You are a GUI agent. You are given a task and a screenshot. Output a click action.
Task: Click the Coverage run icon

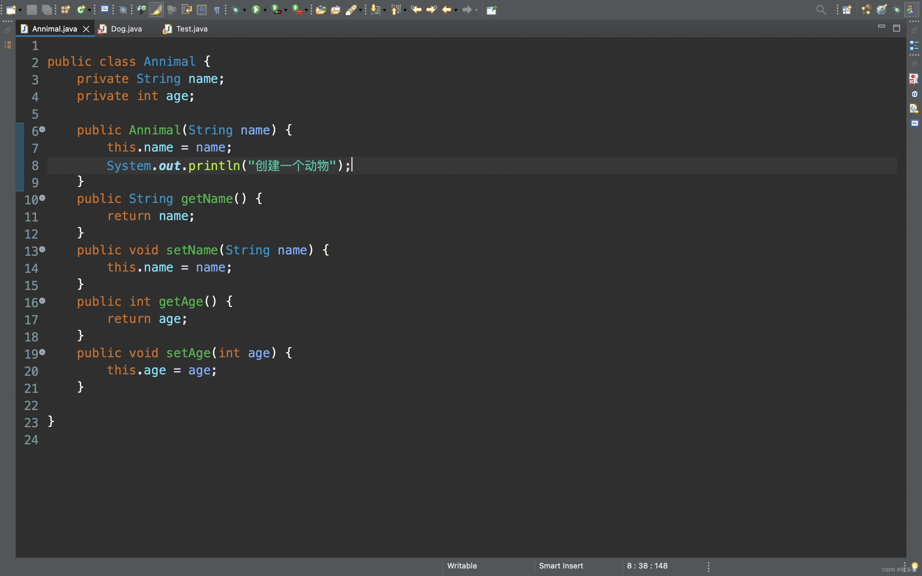point(276,10)
